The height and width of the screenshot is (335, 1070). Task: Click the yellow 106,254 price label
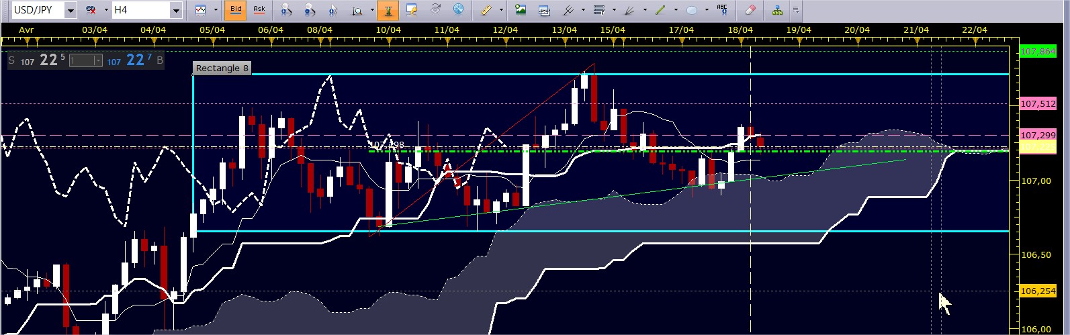tap(1038, 291)
